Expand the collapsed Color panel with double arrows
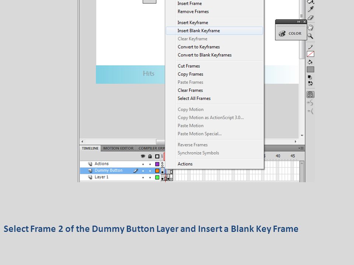The image size is (354, 265). 299,22
